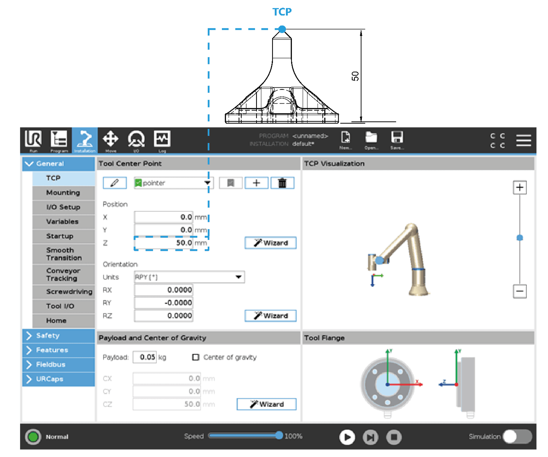548x457 pixels.
Task: Enable the Center of gravity checkbox
Action: click(195, 357)
